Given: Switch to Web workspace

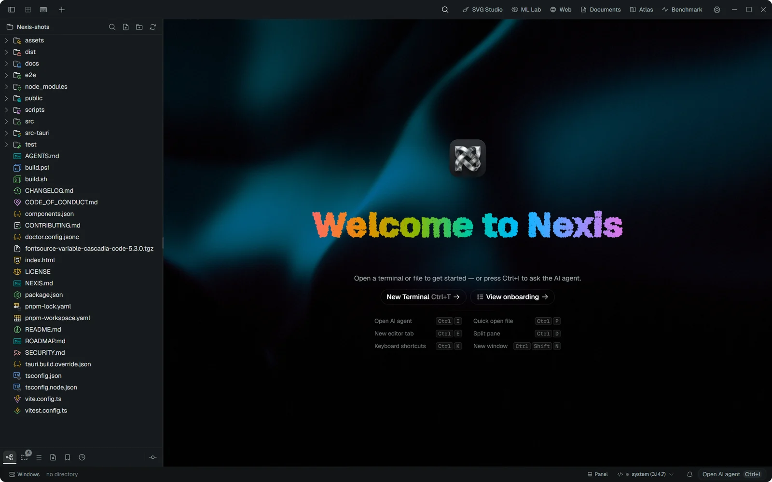Looking at the screenshot, I should coord(561,10).
